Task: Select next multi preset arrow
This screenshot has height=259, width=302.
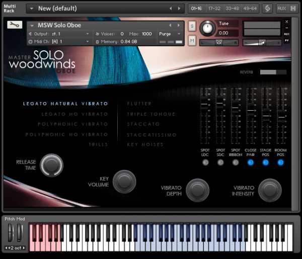Action: (x=179, y=9)
